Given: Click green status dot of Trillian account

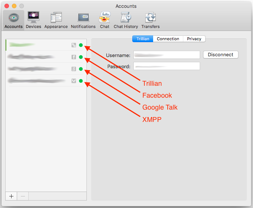Looking at the screenshot, I should click(x=81, y=45).
